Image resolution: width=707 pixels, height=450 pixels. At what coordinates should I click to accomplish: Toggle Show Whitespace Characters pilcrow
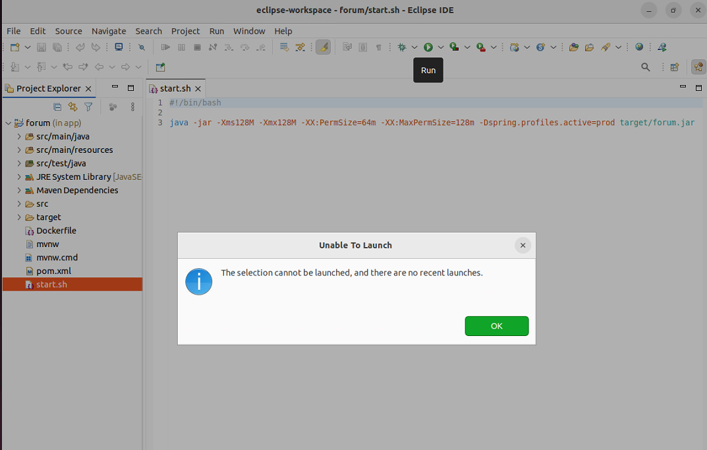tap(378, 47)
